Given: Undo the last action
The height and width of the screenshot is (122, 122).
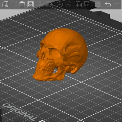Looking at the screenshot, I should tap(108, 4).
